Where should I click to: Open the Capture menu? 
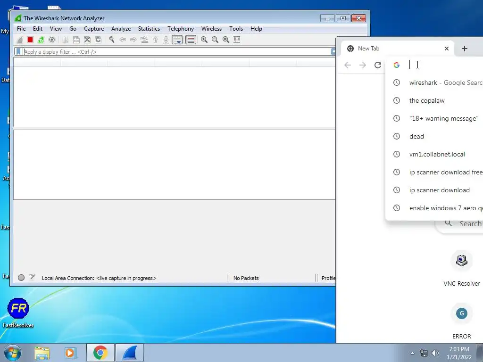tap(94, 29)
